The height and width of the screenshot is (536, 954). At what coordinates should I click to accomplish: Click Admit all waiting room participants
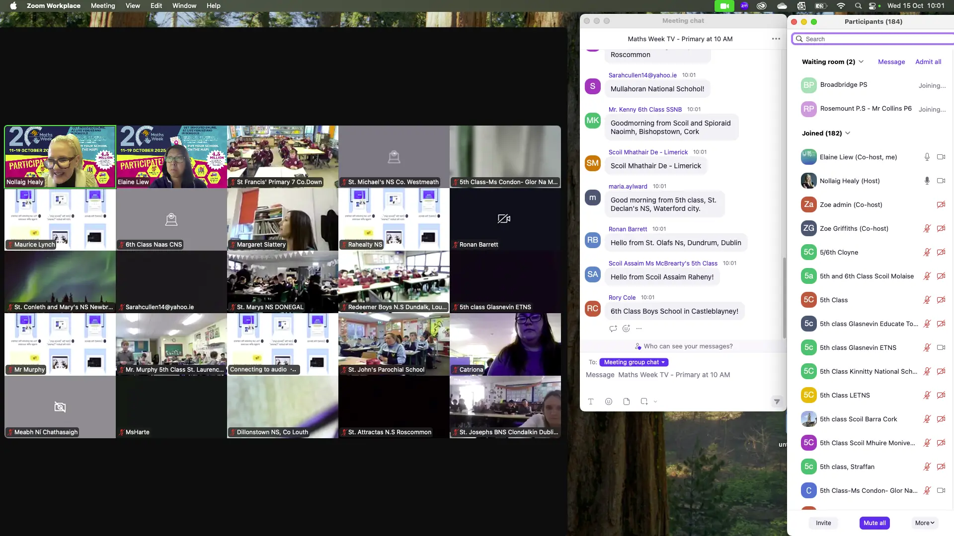[x=928, y=62]
